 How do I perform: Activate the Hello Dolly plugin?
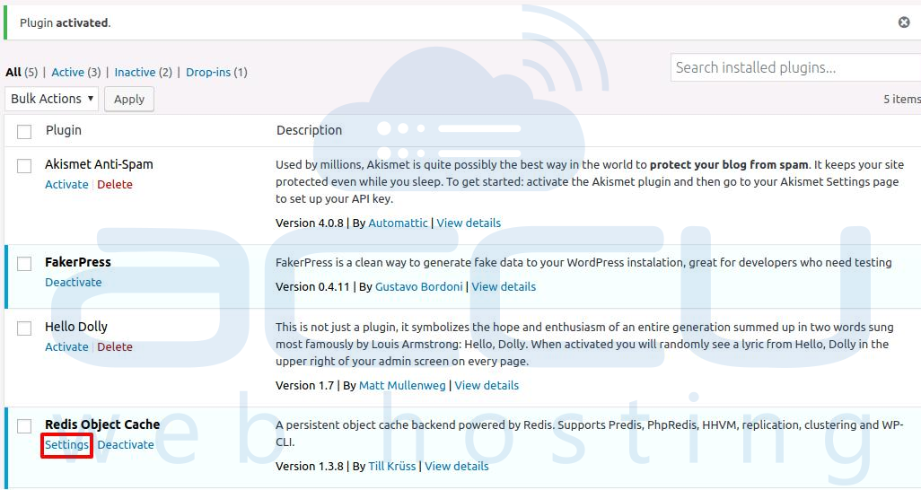tap(66, 347)
